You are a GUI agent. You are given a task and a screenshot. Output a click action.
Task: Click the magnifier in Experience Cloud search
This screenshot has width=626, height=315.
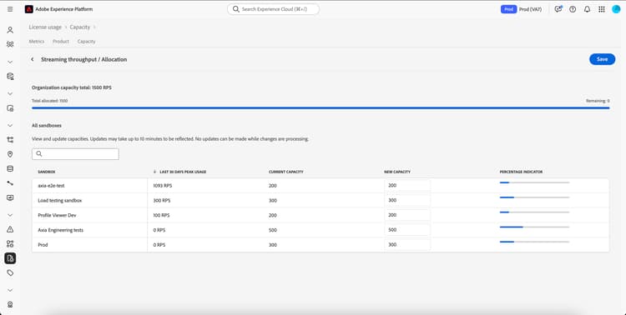236,9
